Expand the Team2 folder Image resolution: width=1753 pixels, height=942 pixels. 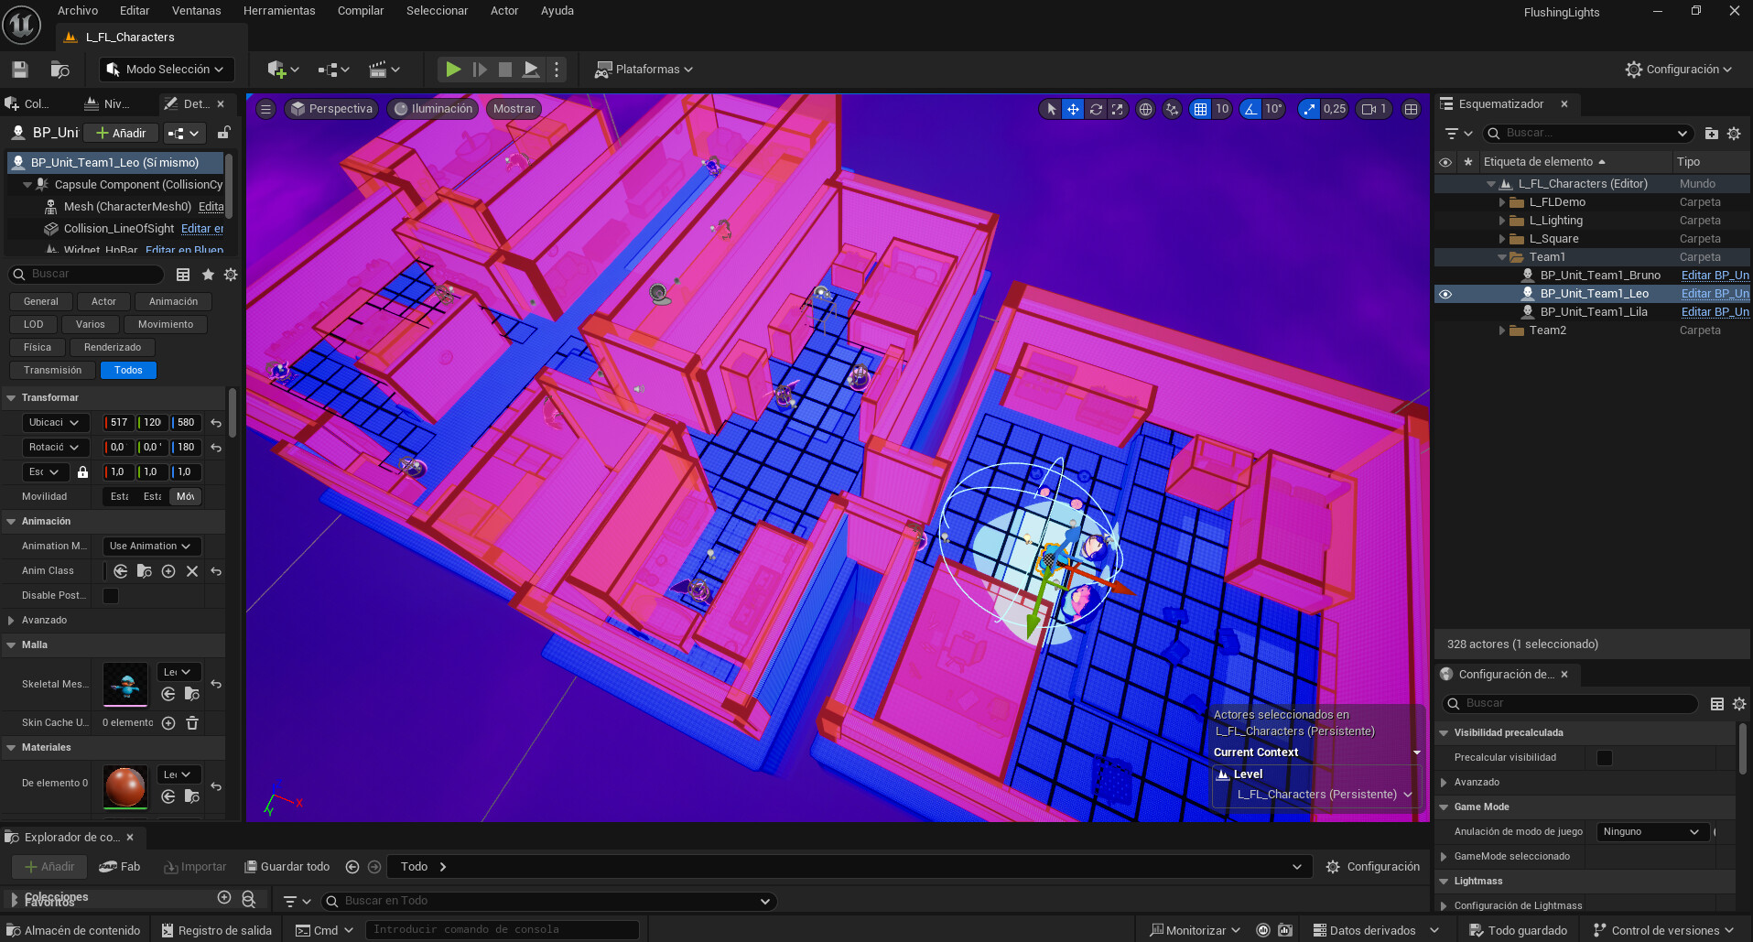[x=1502, y=330]
